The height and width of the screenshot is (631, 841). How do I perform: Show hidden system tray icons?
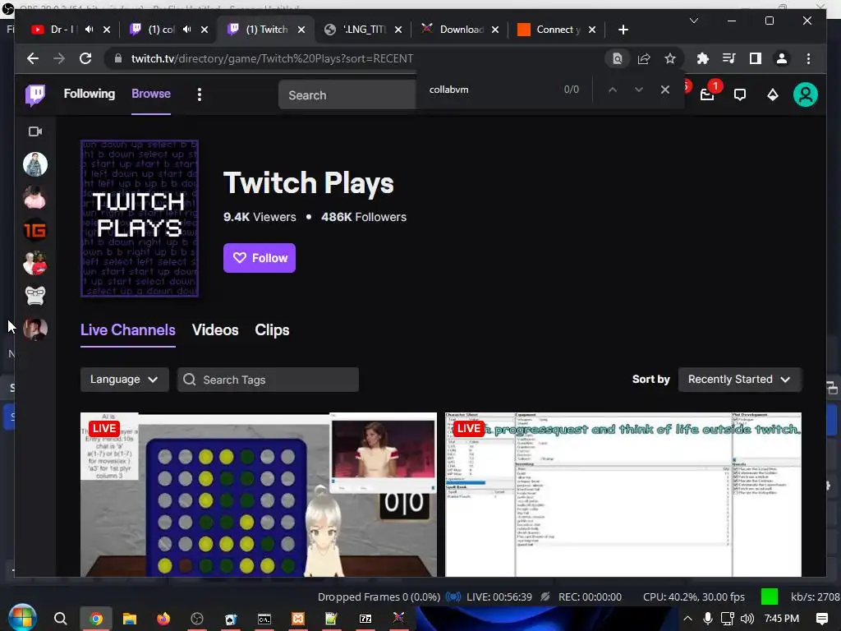point(687,619)
